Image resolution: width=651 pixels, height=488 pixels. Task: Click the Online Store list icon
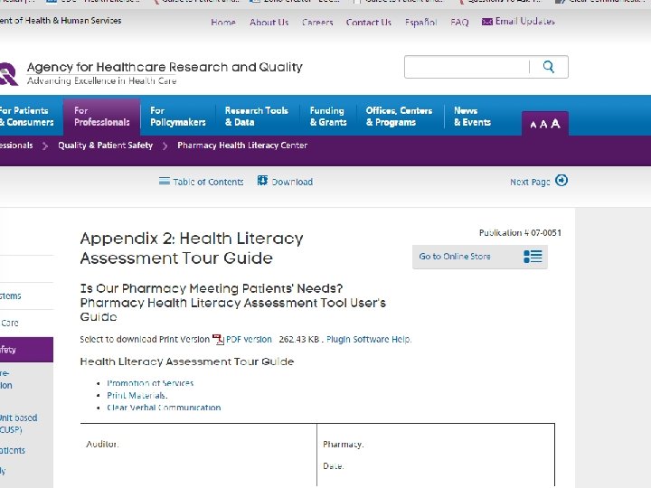click(x=533, y=257)
